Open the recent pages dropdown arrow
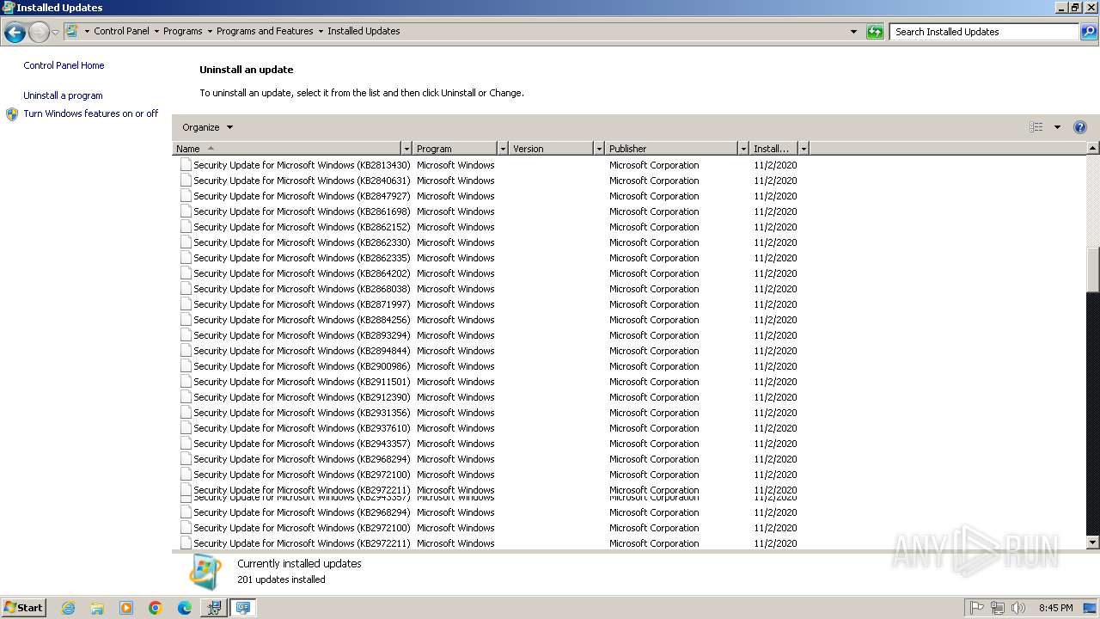 (55, 33)
